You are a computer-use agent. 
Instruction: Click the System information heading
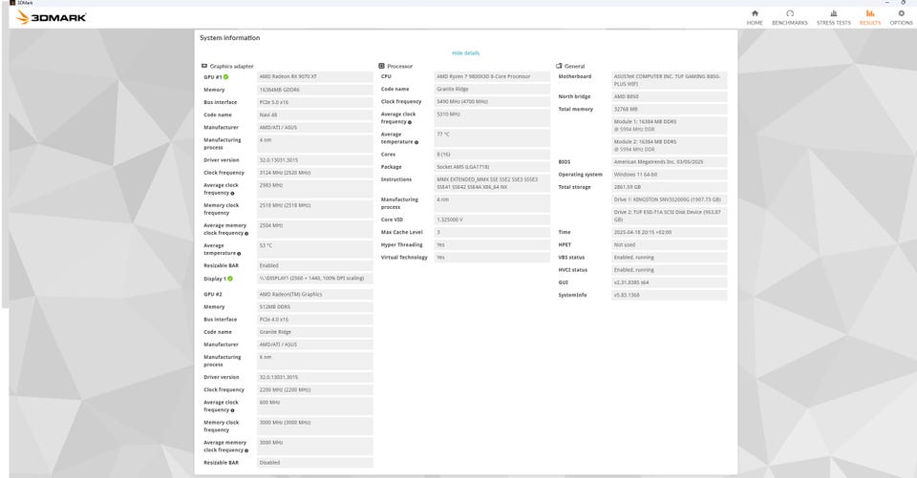tap(230, 37)
